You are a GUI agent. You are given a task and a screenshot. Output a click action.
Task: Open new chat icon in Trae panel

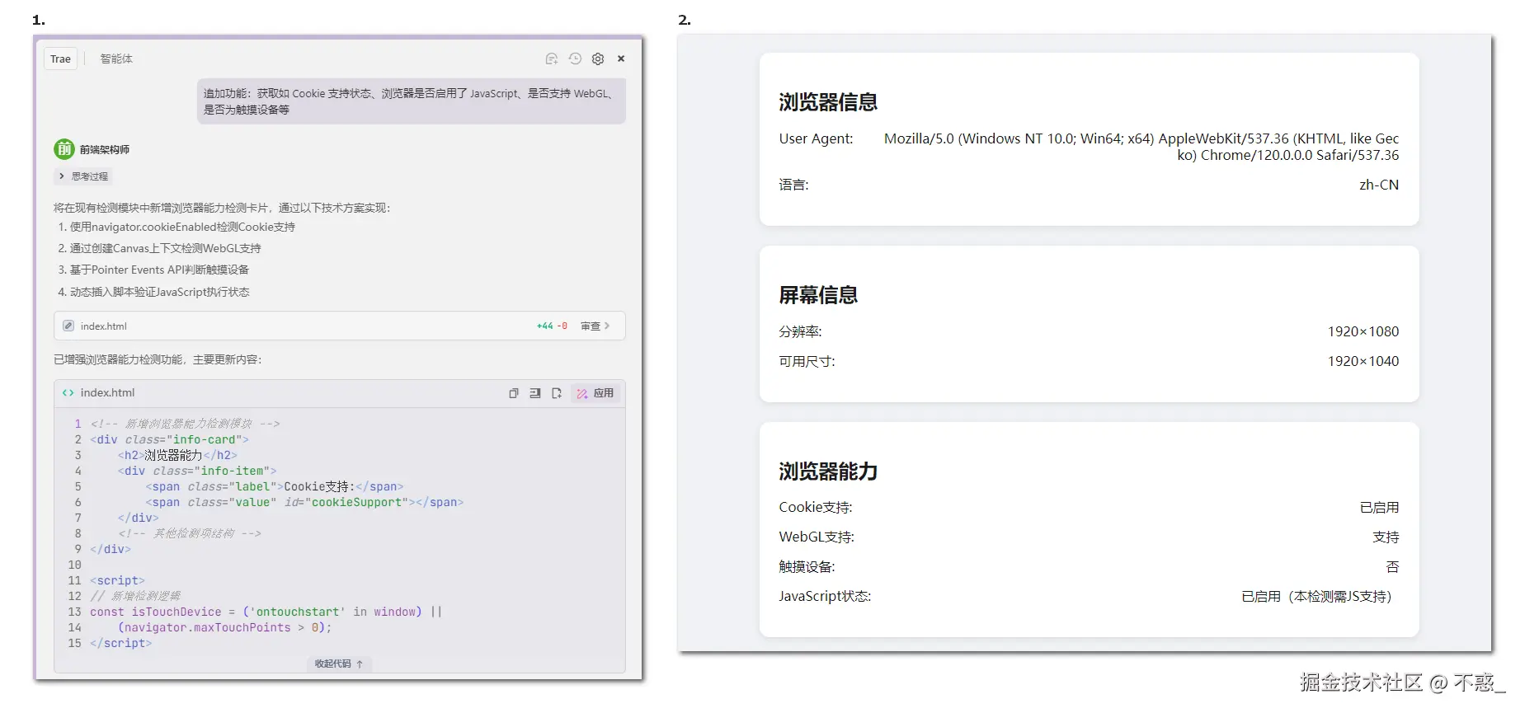[552, 59]
